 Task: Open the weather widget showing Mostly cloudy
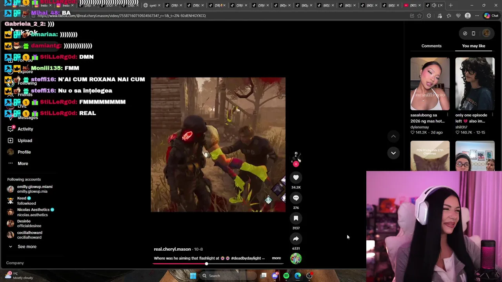tap(20, 276)
